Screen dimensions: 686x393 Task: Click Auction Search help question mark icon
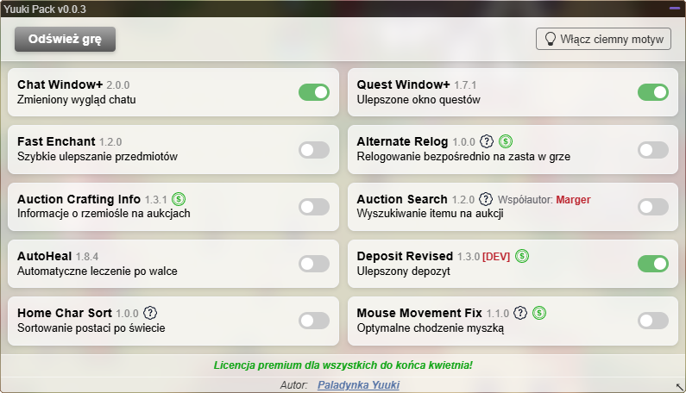click(x=485, y=199)
